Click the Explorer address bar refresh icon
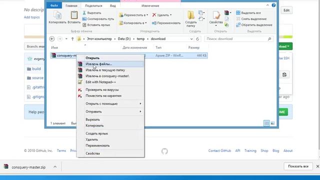320x180 pixels. tap(197, 39)
